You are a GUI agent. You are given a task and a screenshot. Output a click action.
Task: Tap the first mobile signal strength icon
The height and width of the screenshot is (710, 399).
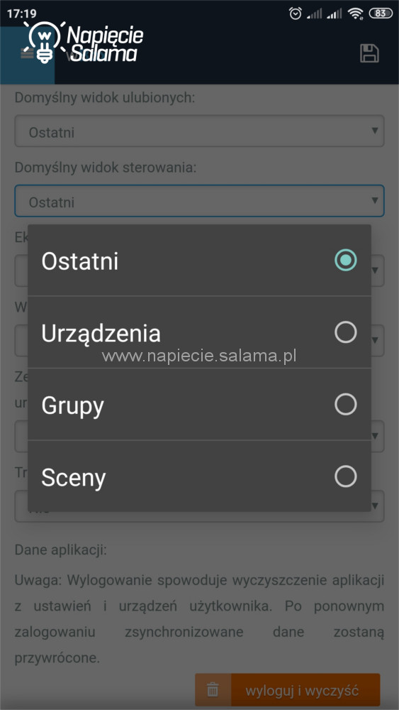point(315,14)
